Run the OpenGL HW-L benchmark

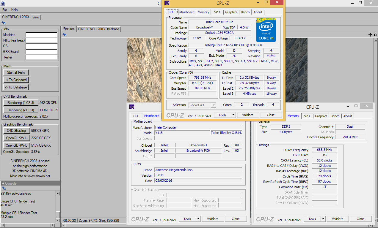point(16,145)
